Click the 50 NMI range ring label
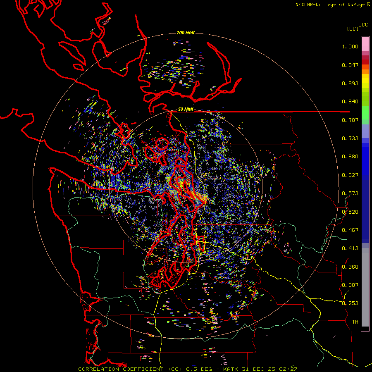The width and height of the screenshot is (372, 372). (x=186, y=110)
